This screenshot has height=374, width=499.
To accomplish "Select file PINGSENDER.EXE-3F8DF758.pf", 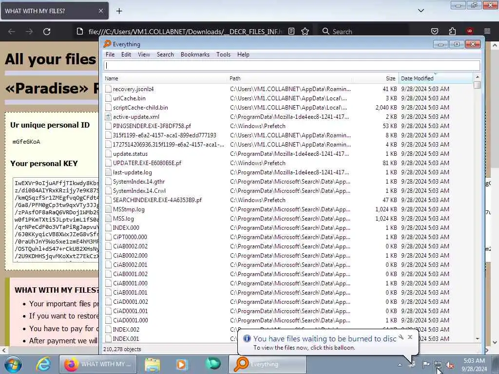I will click(152, 126).
